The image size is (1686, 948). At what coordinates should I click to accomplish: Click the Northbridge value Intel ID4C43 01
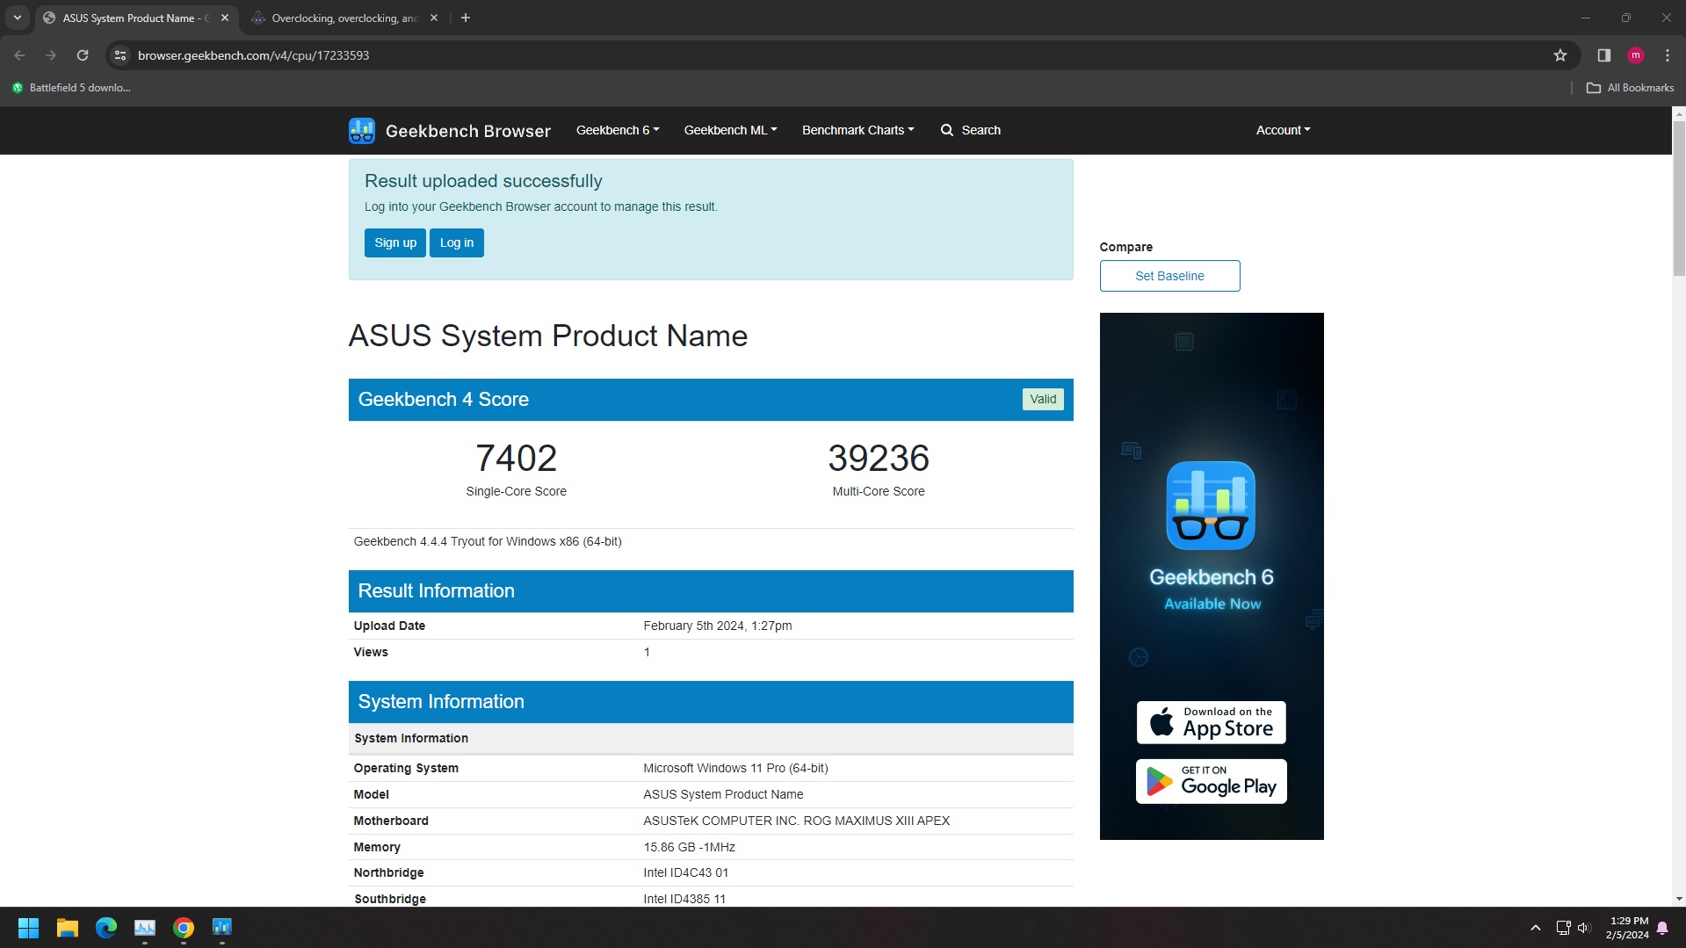coord(685,872)
